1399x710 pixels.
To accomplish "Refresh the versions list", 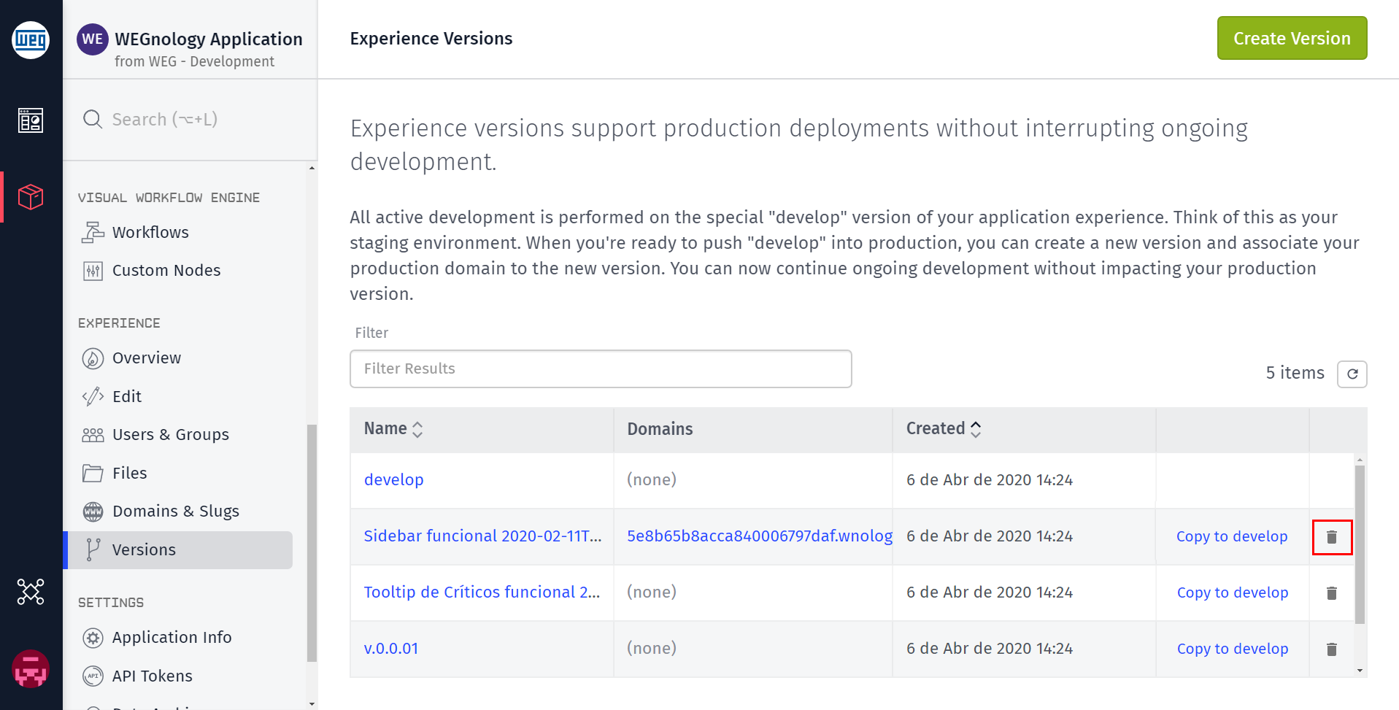I will (x=1352, y=374).
